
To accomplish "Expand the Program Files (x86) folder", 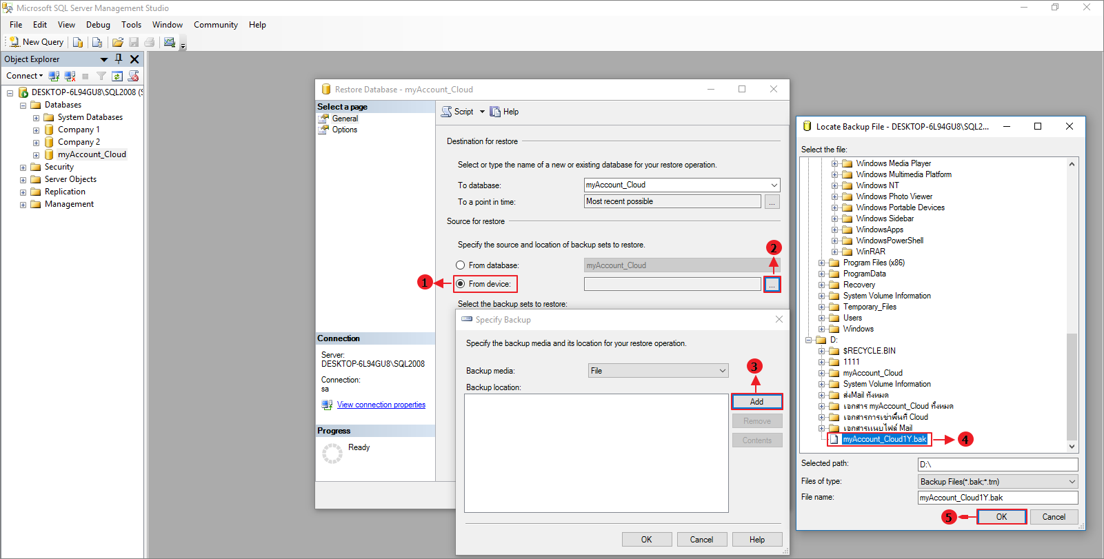I will (821, 263).
